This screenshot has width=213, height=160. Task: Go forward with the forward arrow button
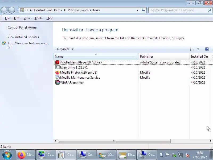tap(11, 10)
